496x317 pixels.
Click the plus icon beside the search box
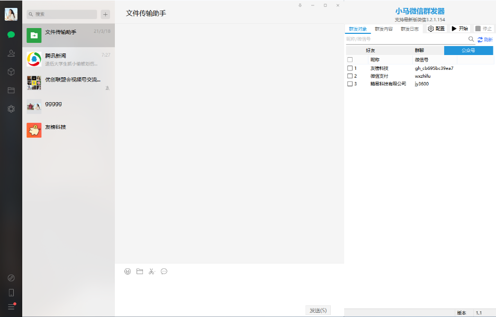click(x=105, y=14)
